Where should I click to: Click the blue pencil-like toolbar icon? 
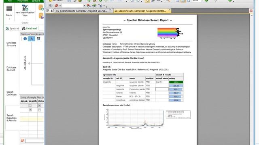pos(100,6)
